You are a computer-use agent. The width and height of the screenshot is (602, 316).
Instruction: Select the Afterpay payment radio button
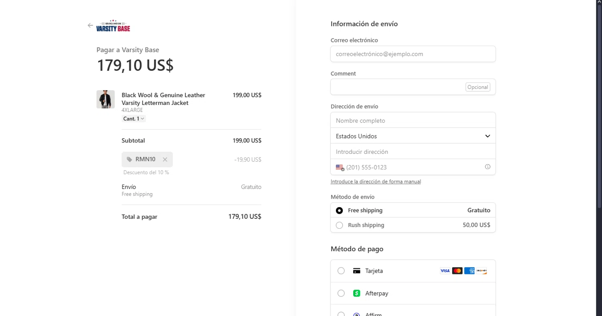(341, 293)
